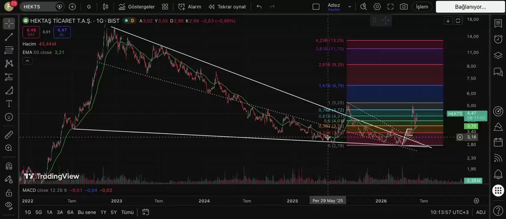The width and height of the screenshot is (506, 219).
Task: Click the pane move down arrow
Action: pyautogui.click(x=448, y=21)
